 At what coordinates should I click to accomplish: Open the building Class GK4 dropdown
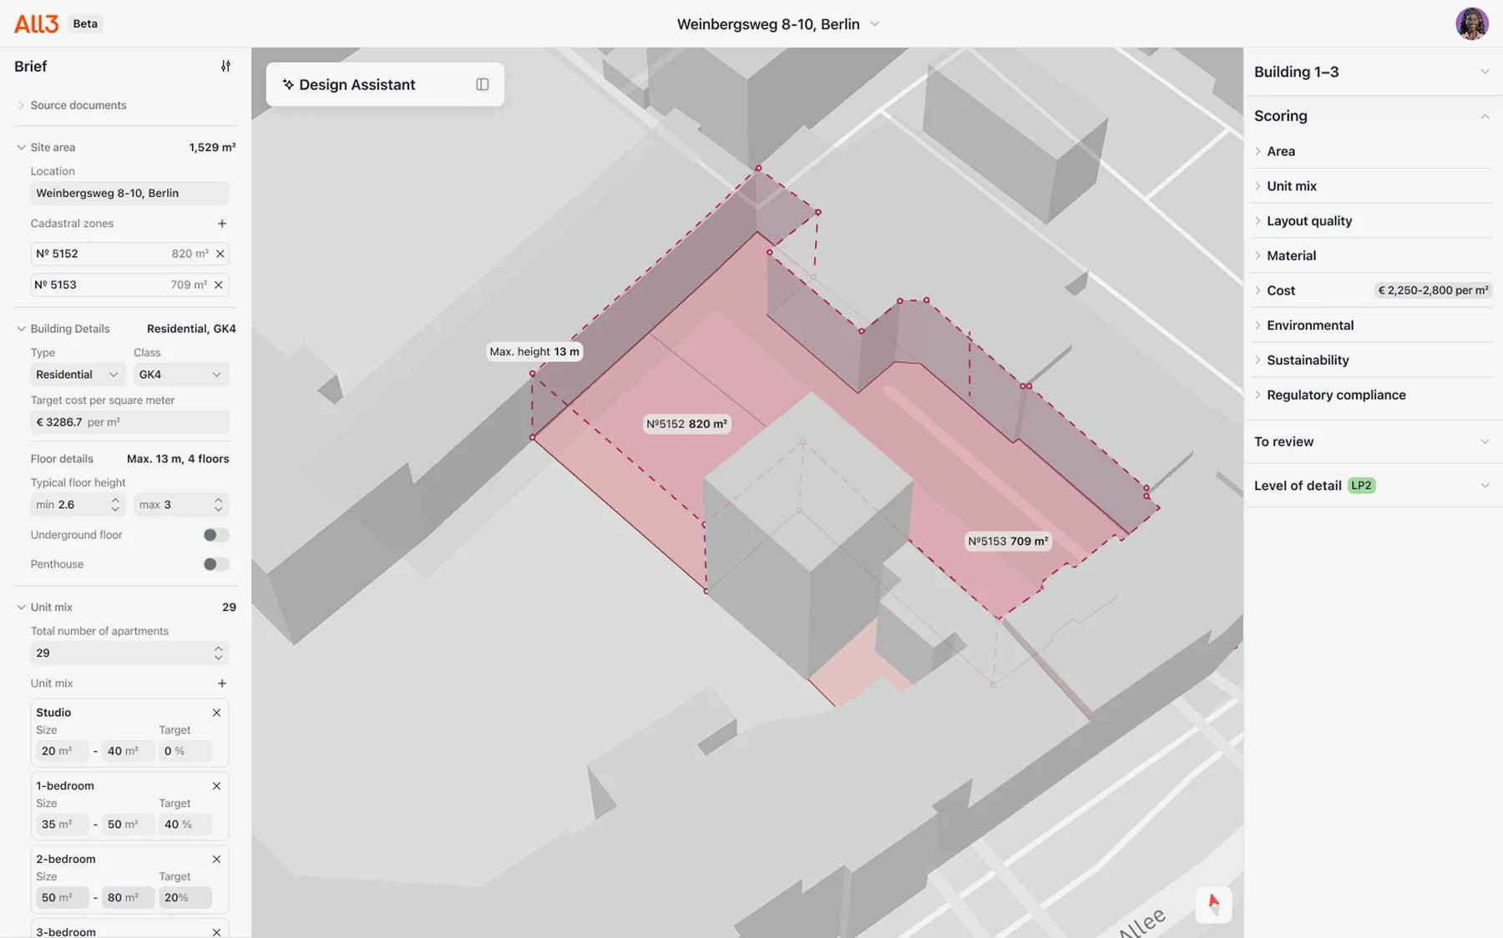pyautogui.click(x=180, y=375)
